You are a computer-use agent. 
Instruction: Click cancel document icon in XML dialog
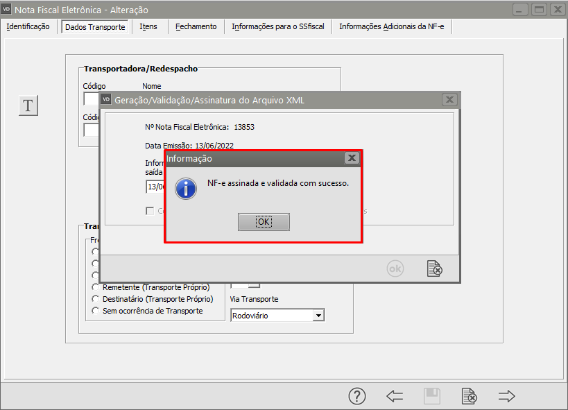pyautogui.click(x=434, y=268)
